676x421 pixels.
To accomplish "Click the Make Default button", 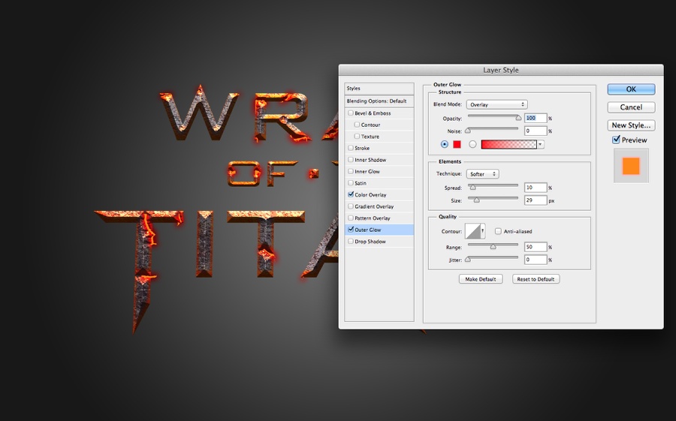I will 481,279.
